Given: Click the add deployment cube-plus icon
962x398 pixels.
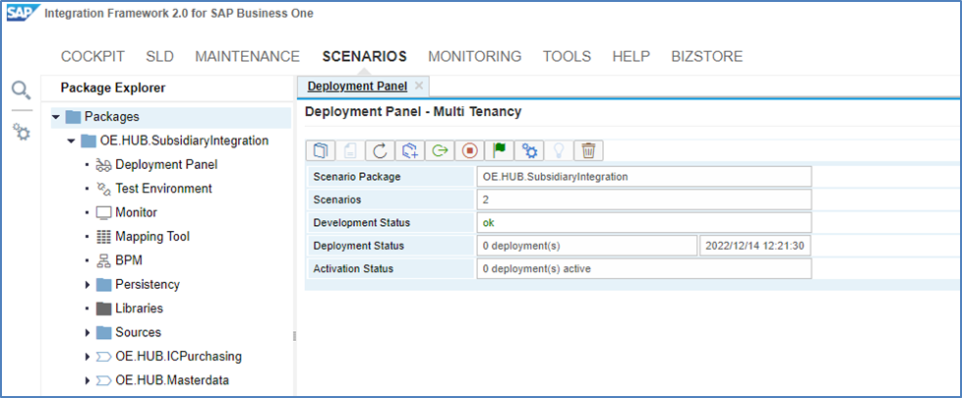Looking at the screenshot, I should 410,150.
